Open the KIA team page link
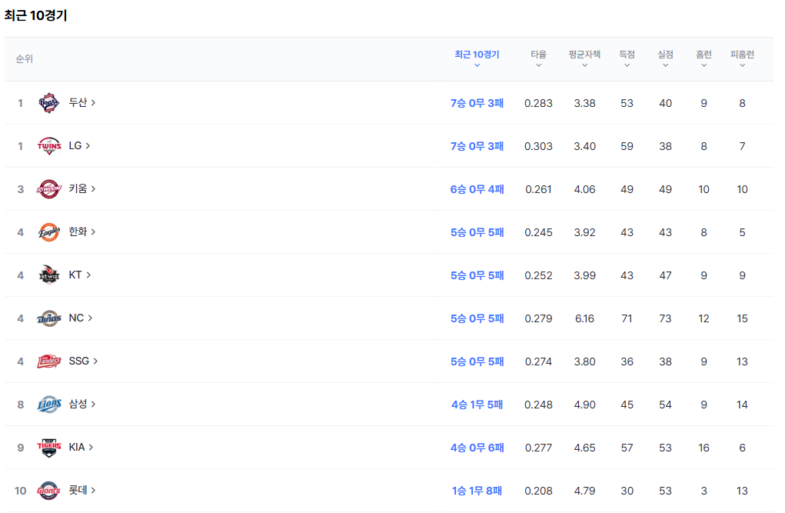The width and height of the screenshot is (785, 513). [81, 448]
